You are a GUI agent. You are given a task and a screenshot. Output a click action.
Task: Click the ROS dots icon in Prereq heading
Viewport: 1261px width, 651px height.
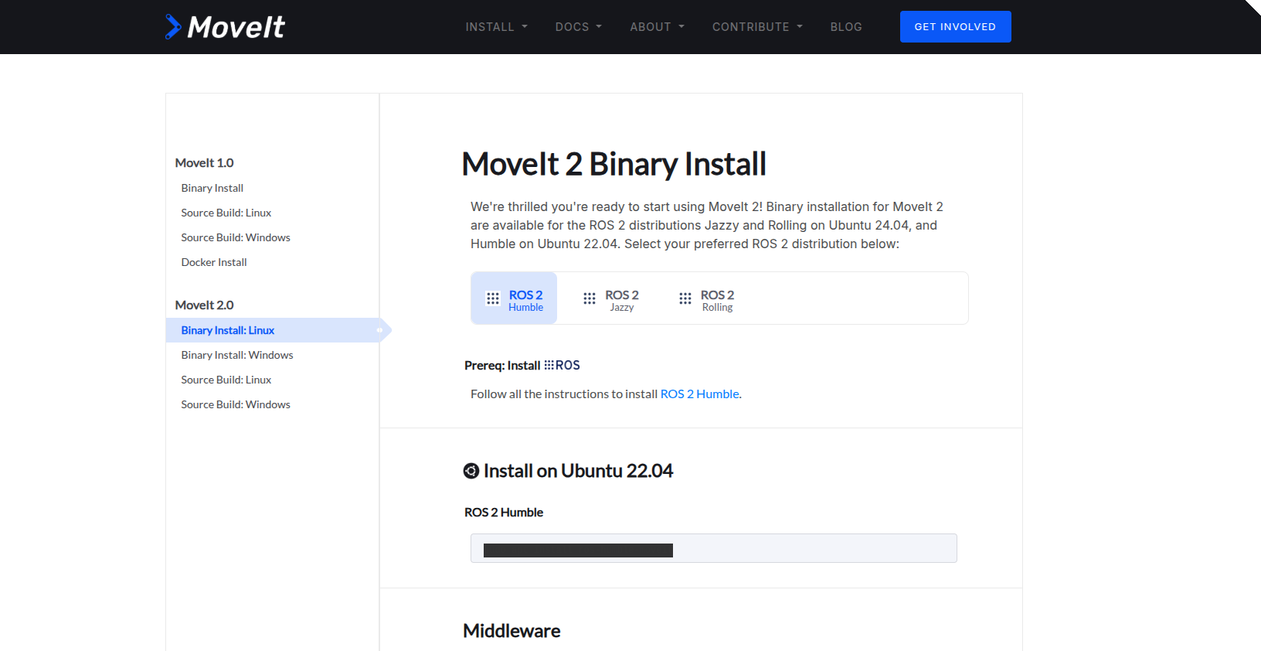coord(549,365)
